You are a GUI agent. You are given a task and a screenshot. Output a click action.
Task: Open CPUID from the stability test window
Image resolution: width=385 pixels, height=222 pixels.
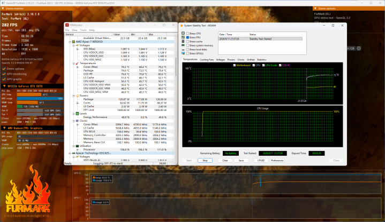pyautogui.click(x=261, y=161)
